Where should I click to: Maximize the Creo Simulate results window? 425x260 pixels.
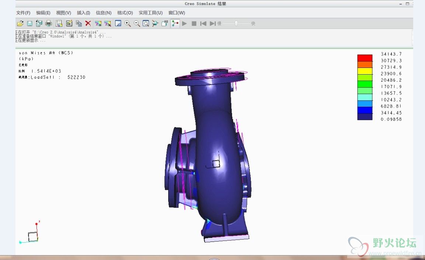407,4
